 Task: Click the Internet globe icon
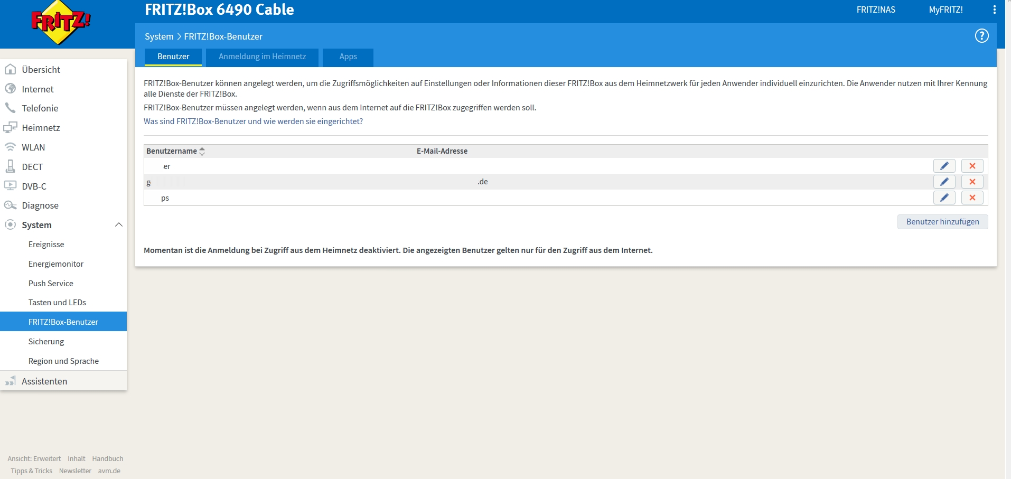tap(10, 89)
